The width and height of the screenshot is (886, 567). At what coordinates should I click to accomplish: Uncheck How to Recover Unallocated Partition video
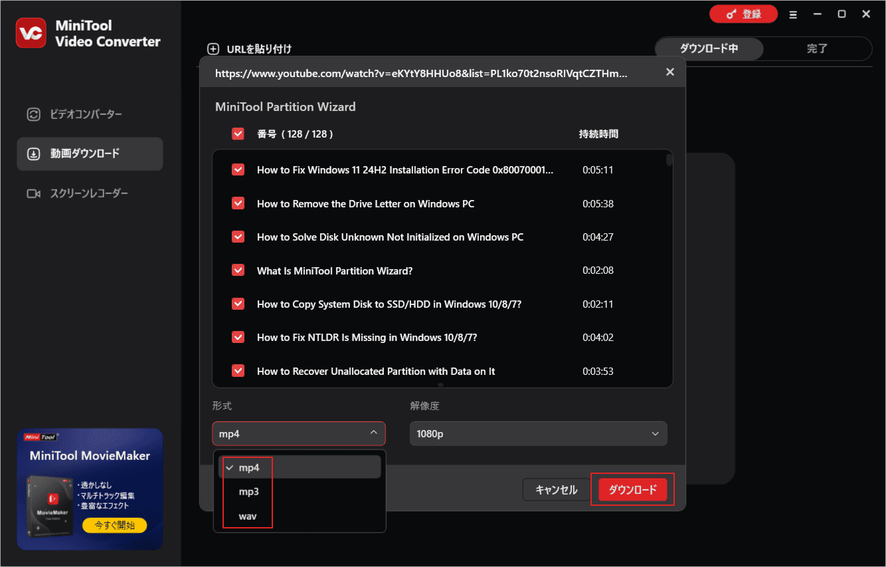coord(238,371)
